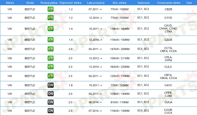Image resolution: width=197 pixels, height=115 pixels.
Task: Click petrol icon for the 2.5 engine row
Action: [x=50, y=76]
